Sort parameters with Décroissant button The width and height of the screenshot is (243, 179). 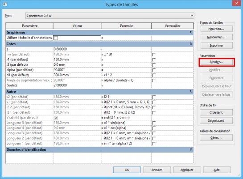point(216,120)
